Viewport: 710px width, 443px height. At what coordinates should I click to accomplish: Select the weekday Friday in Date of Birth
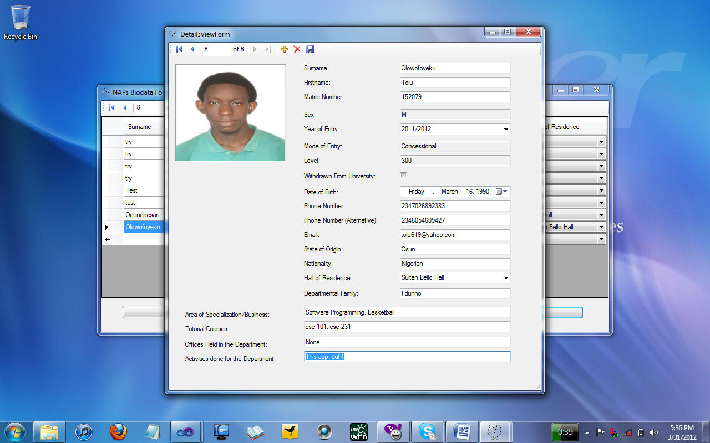point(416,192)
